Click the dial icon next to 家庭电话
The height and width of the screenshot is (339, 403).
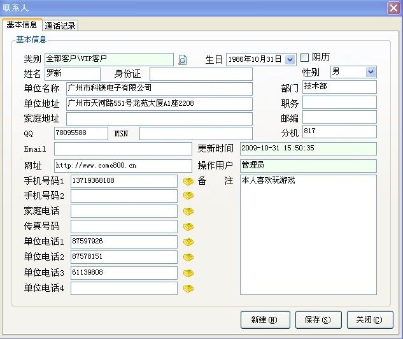[188, 211]
